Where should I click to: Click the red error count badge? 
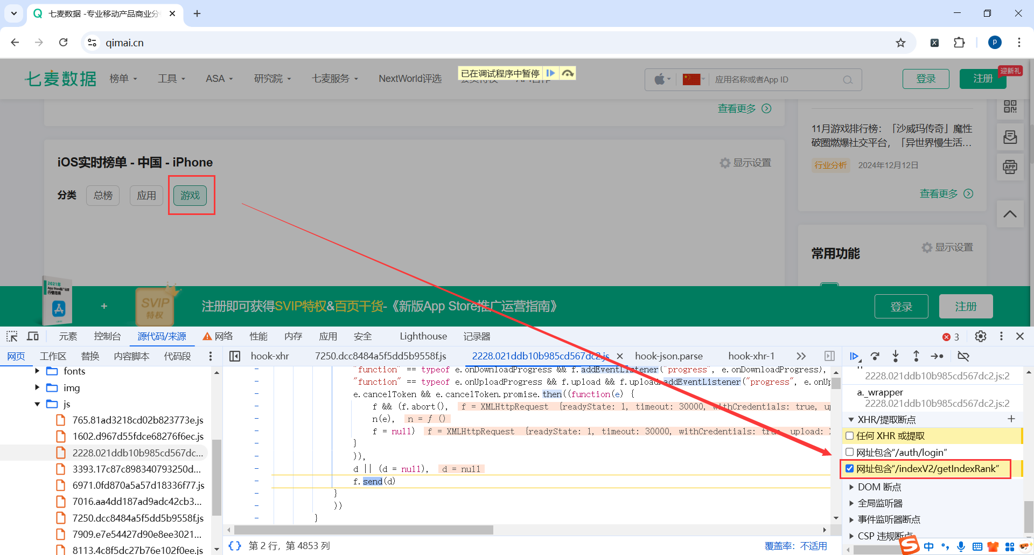point(951,337)
